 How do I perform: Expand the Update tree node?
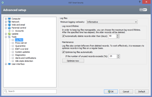[x=6, y=34]
